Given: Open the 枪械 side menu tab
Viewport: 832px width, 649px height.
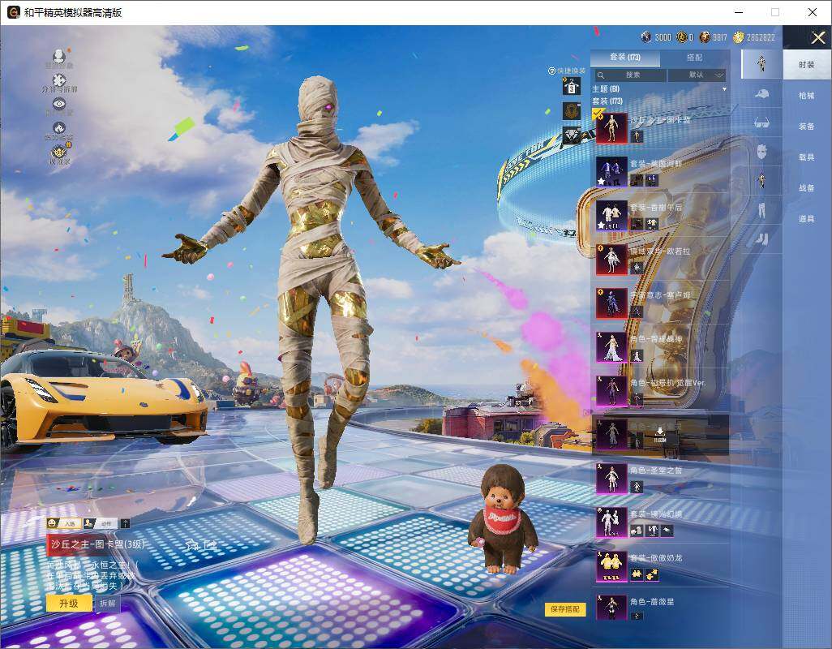Looking at the screenshot, I should (807, 96).
